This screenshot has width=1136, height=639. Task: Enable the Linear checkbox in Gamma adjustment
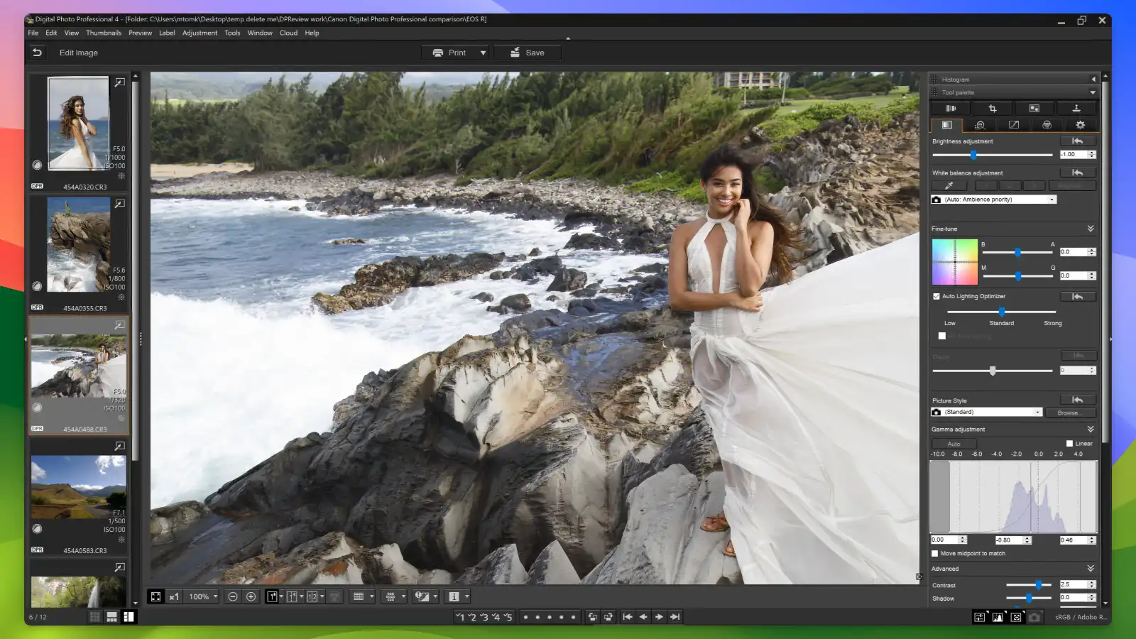[x=1069, y=442]
